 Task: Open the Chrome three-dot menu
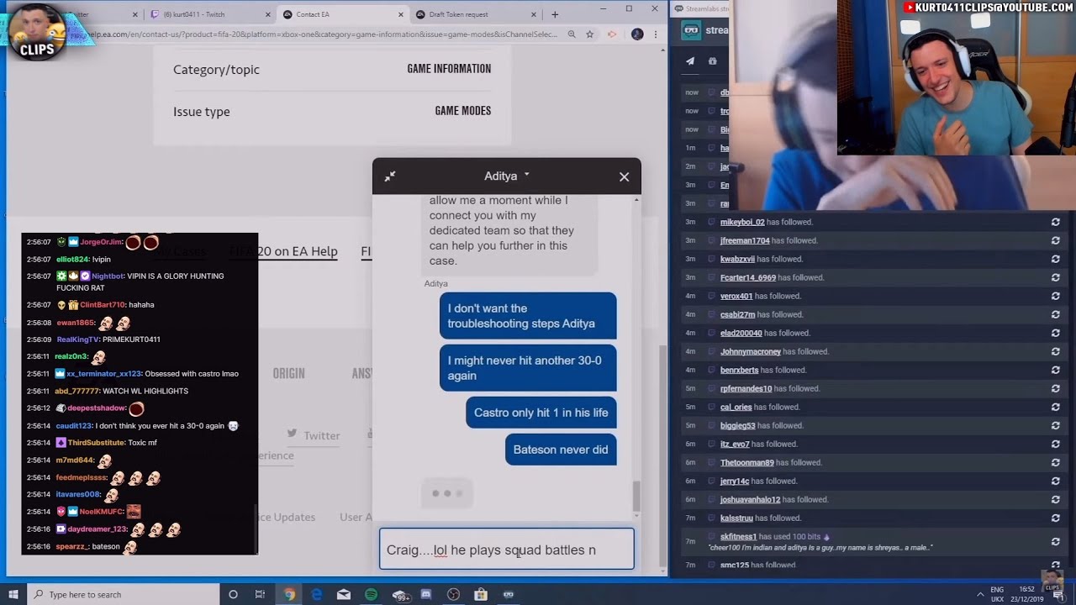(656, 34)
